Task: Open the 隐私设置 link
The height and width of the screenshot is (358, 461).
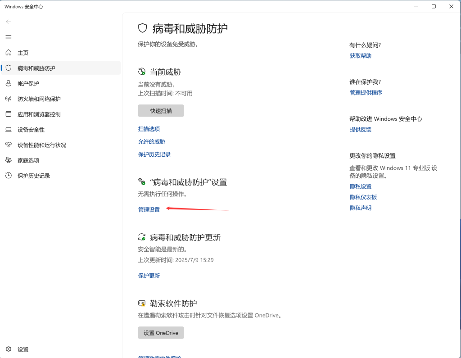Action: point(361,186)
